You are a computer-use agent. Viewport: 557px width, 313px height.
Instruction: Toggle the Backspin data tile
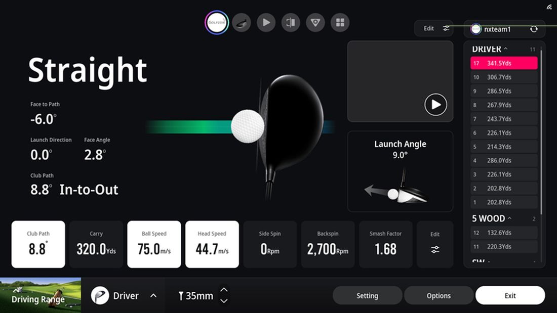(x=328, y=244)
